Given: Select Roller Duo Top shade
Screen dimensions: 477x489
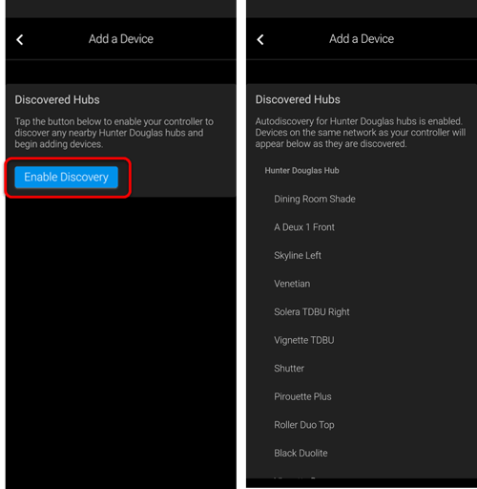Looking at the screenshot, I should (x=304, y=425).
